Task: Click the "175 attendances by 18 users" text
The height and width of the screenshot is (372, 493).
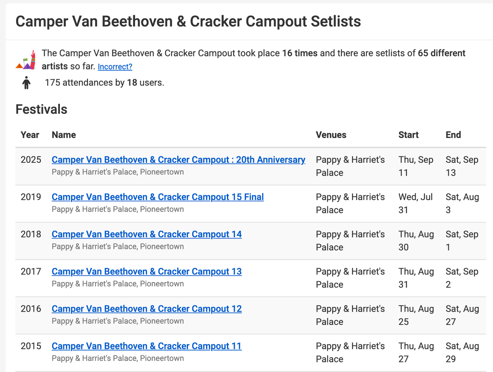Action: pyautogui.click(x=104, y=83)
